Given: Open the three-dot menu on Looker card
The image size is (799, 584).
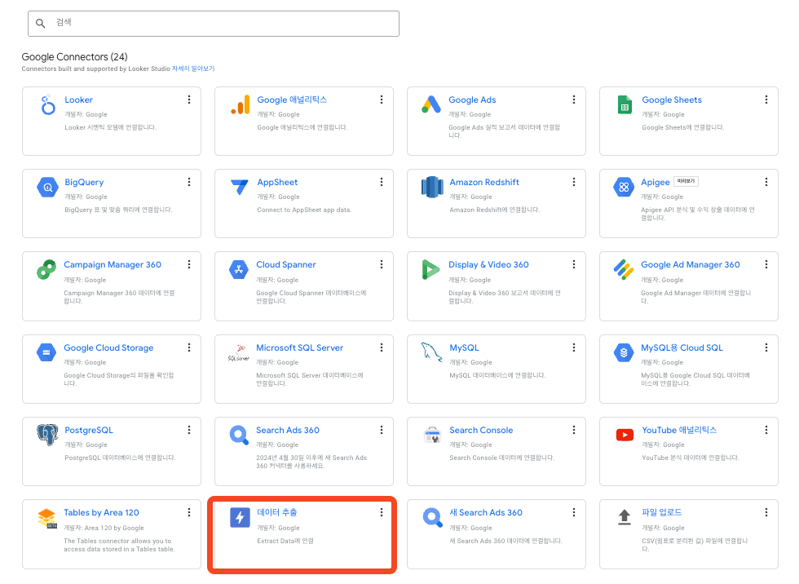Looking at the screenshot, I should click(189, 100).
